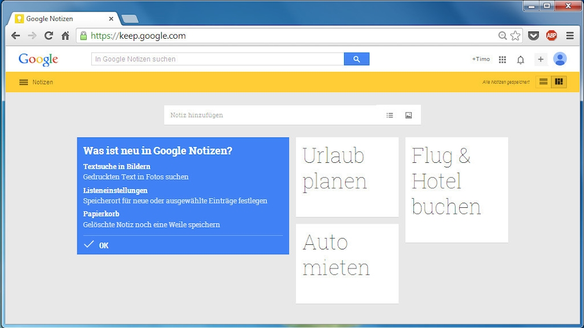Image resolution: width=584 pixels, height=328 pixels.
Task: Click the plus share button
Action: [541, 59]
